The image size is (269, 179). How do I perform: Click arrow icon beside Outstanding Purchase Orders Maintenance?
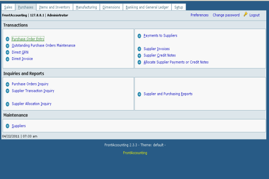7,46
